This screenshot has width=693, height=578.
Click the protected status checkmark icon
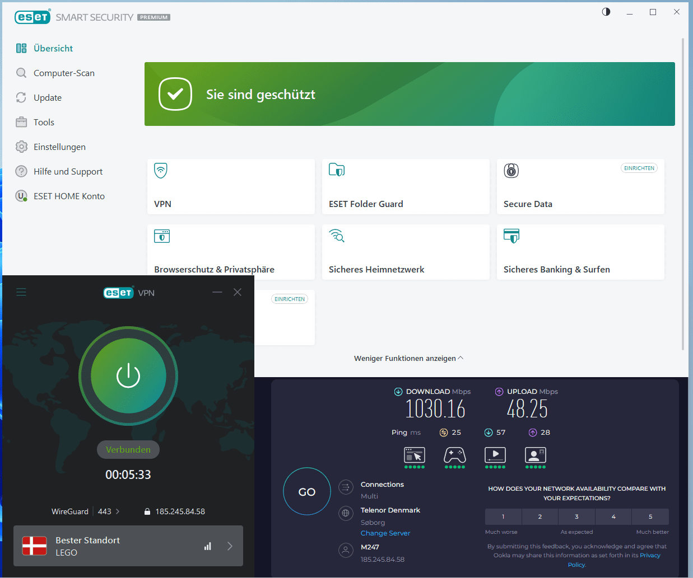pyautogui.click(x=175, y=94)
